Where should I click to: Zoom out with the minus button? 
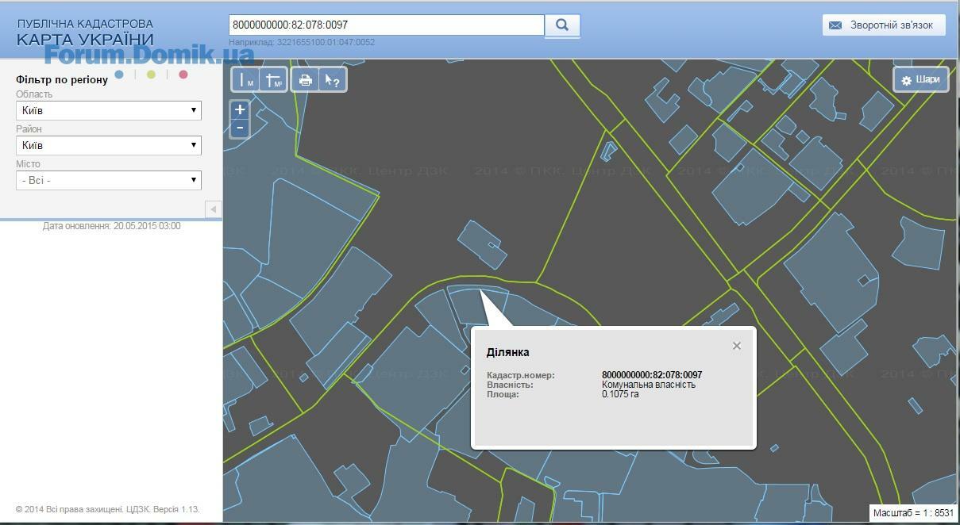coord(240,128)
